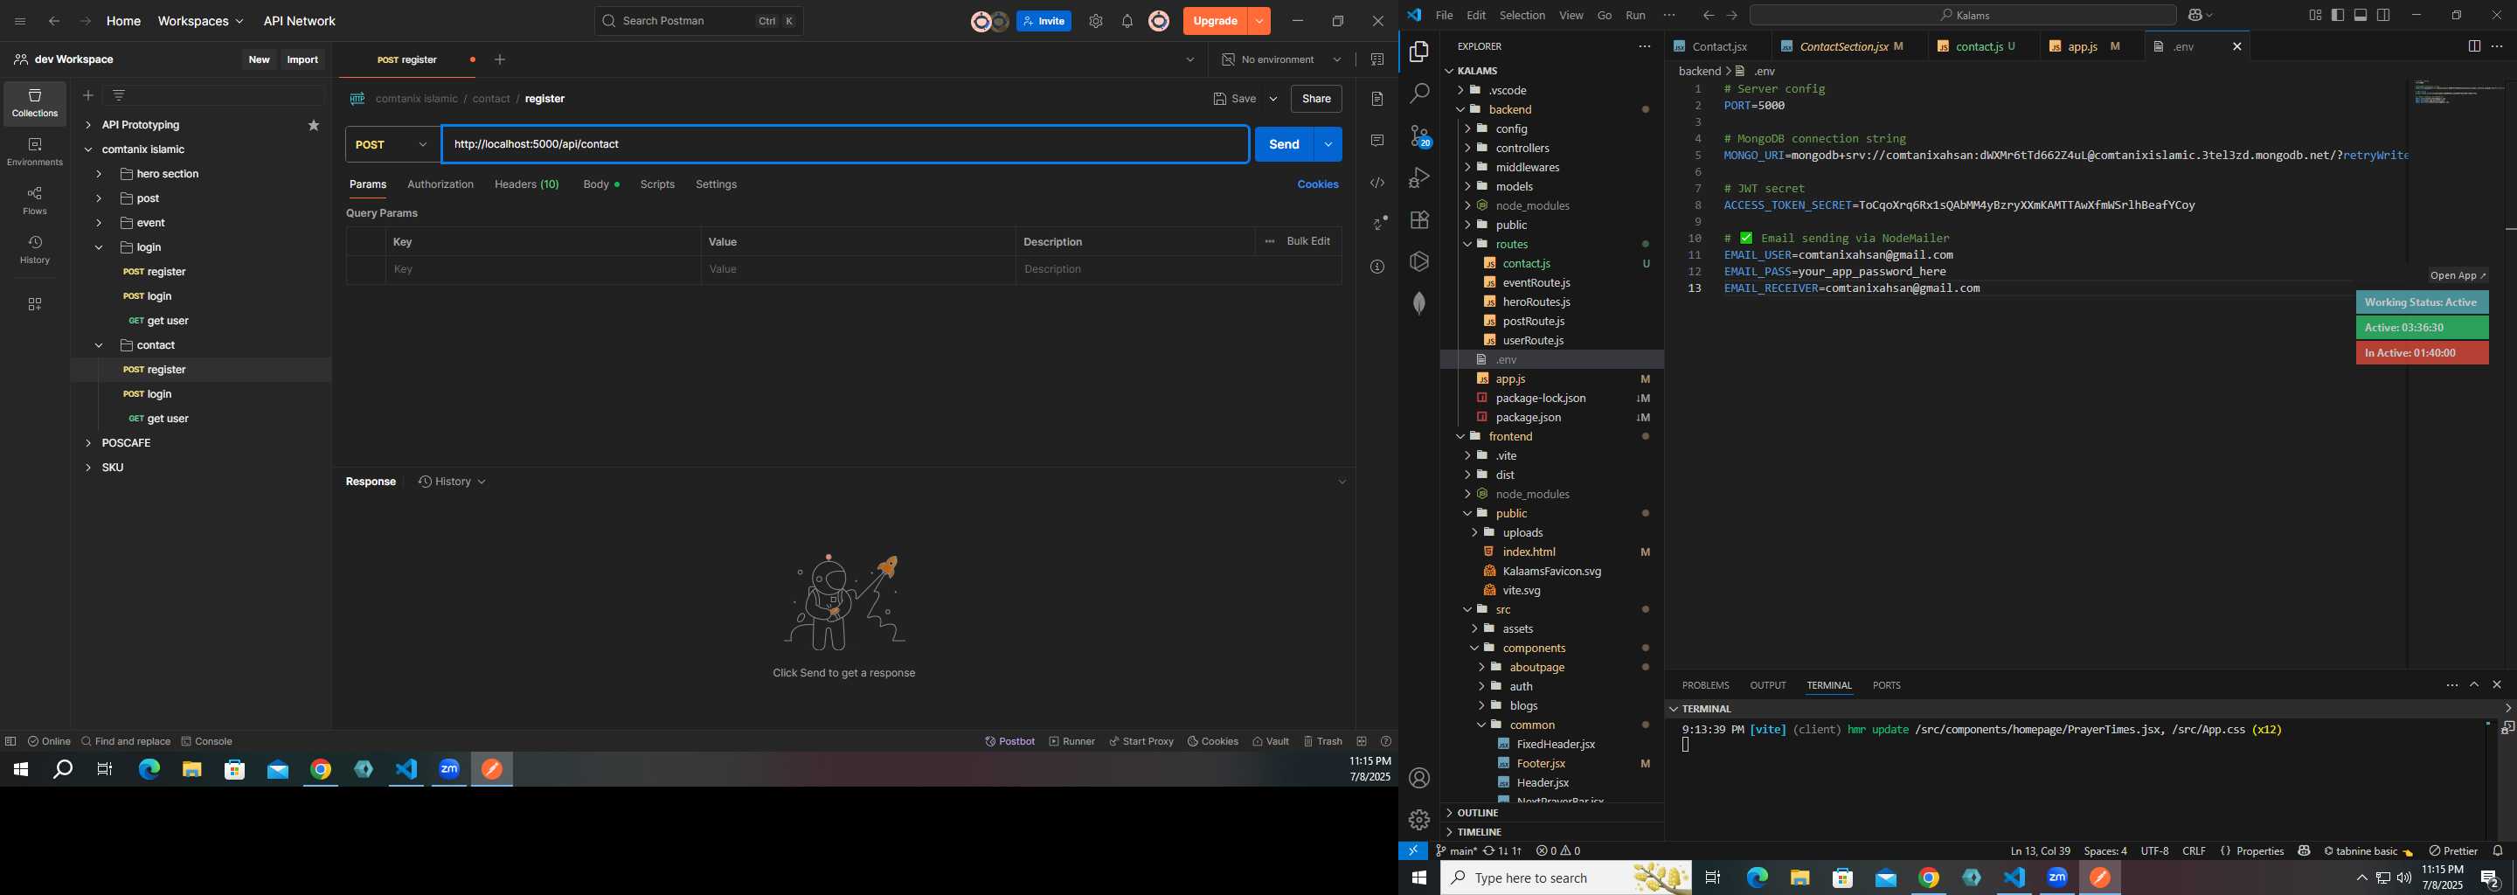The height and width of the screenshot is (895, 2517).
Task: Open Workspaces dropdown in Postman
Action: coord(200,22)
